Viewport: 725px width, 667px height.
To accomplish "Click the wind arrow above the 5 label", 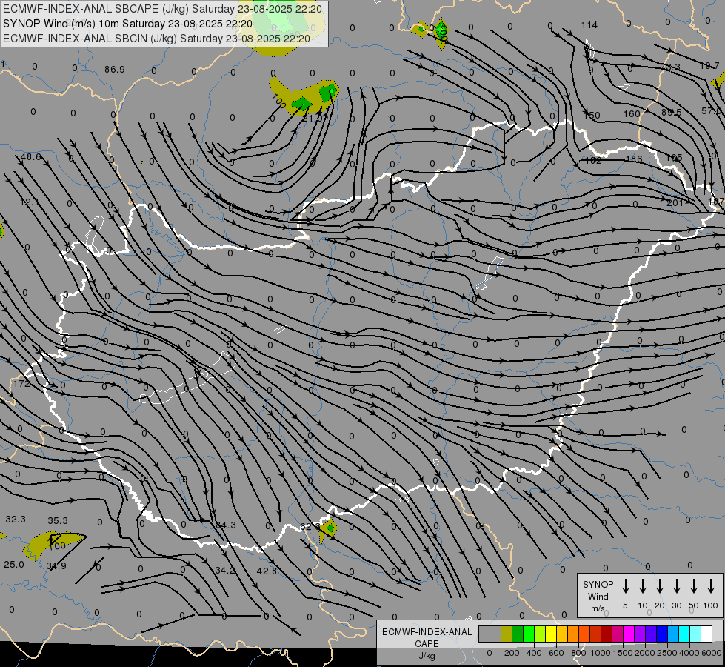I will (x=626, y=586).
